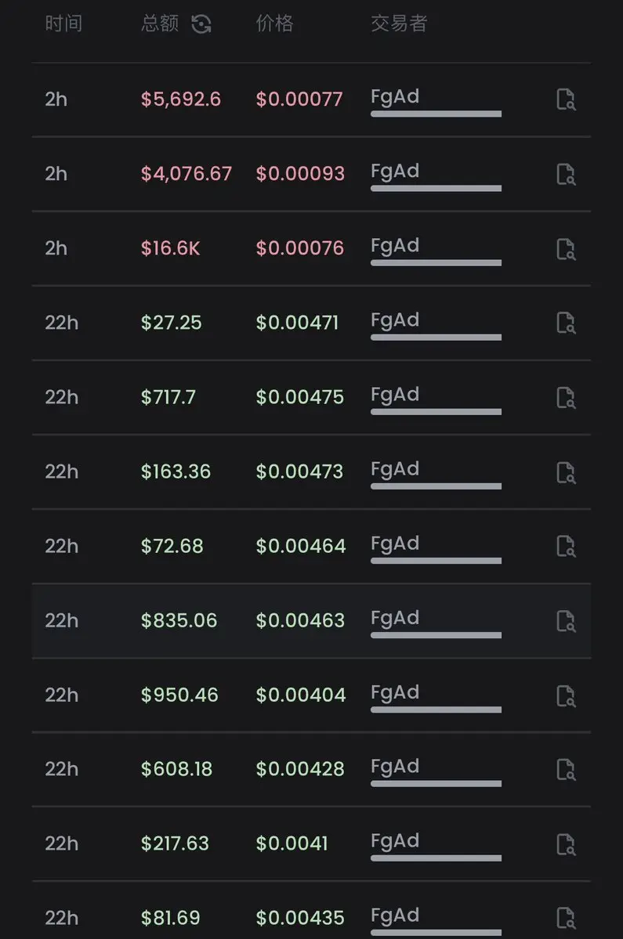Open transaction details for the $27.25 trade
Image resolution: width=623 pixels, height=939 pixels.
[566, 323]
